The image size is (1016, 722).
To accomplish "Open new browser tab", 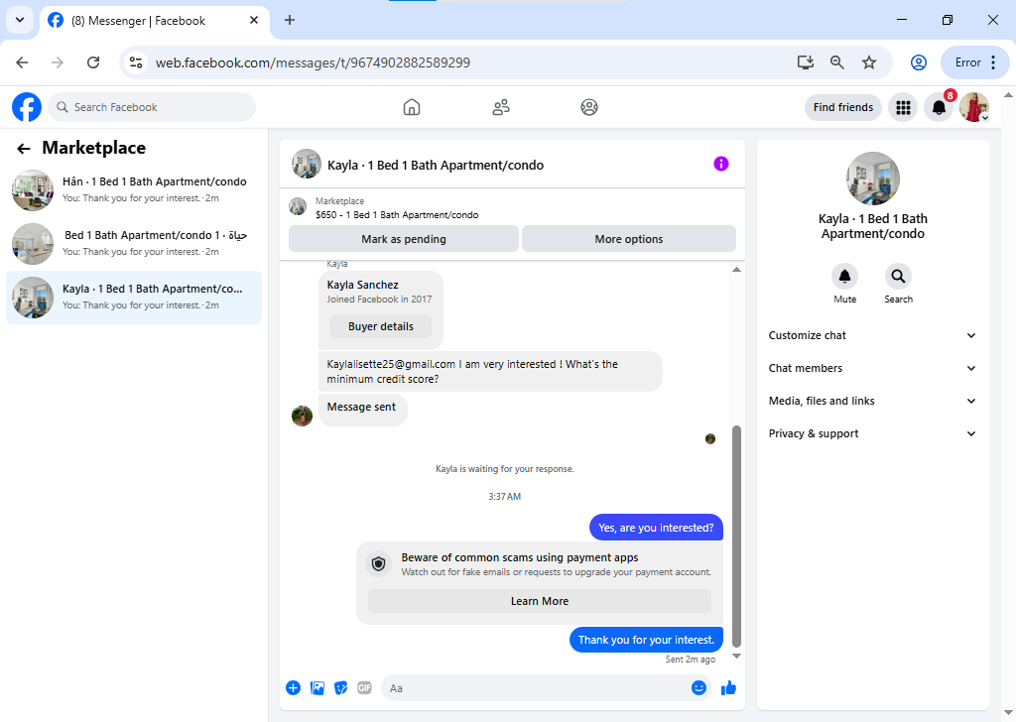I will click(290, 20).
